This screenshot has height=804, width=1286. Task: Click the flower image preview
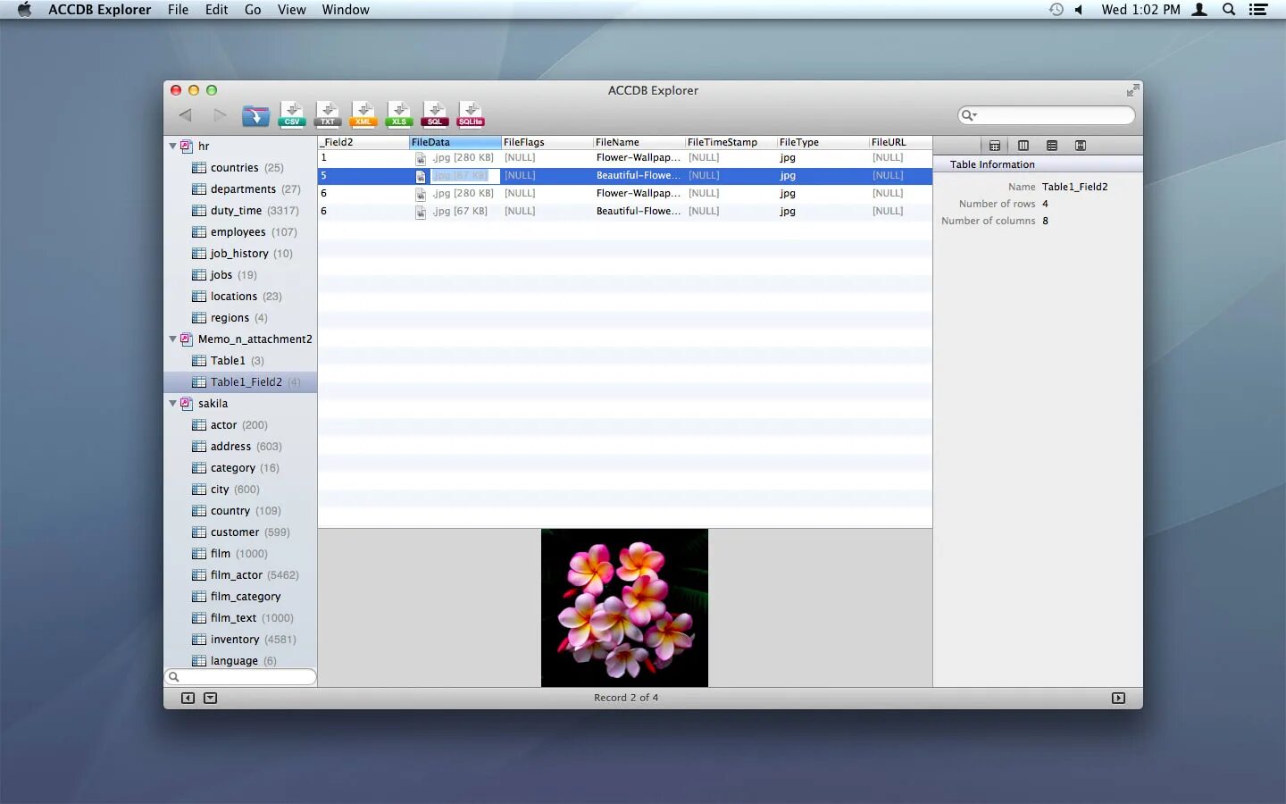coord(624,607)
